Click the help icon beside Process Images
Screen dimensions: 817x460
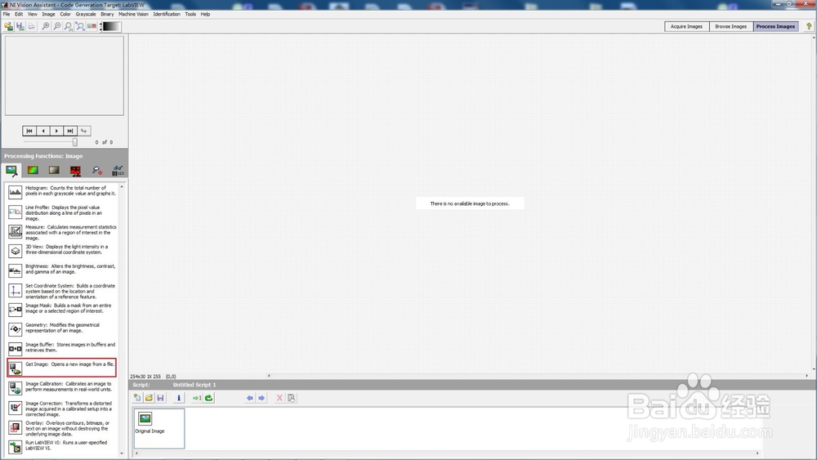[x=809, y=26]
